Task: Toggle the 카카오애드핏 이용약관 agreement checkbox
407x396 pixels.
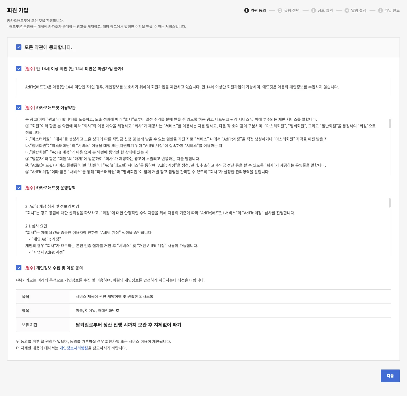Action: pos(19,107)
